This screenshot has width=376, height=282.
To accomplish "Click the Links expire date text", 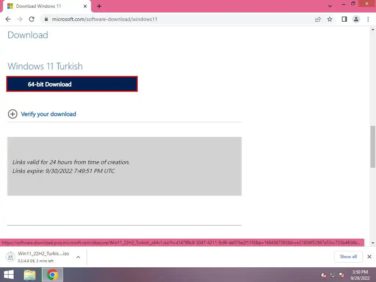I will (64, 171).
